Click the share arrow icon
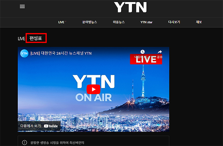Viewport: 223px width, 146px height. point(160,52)
